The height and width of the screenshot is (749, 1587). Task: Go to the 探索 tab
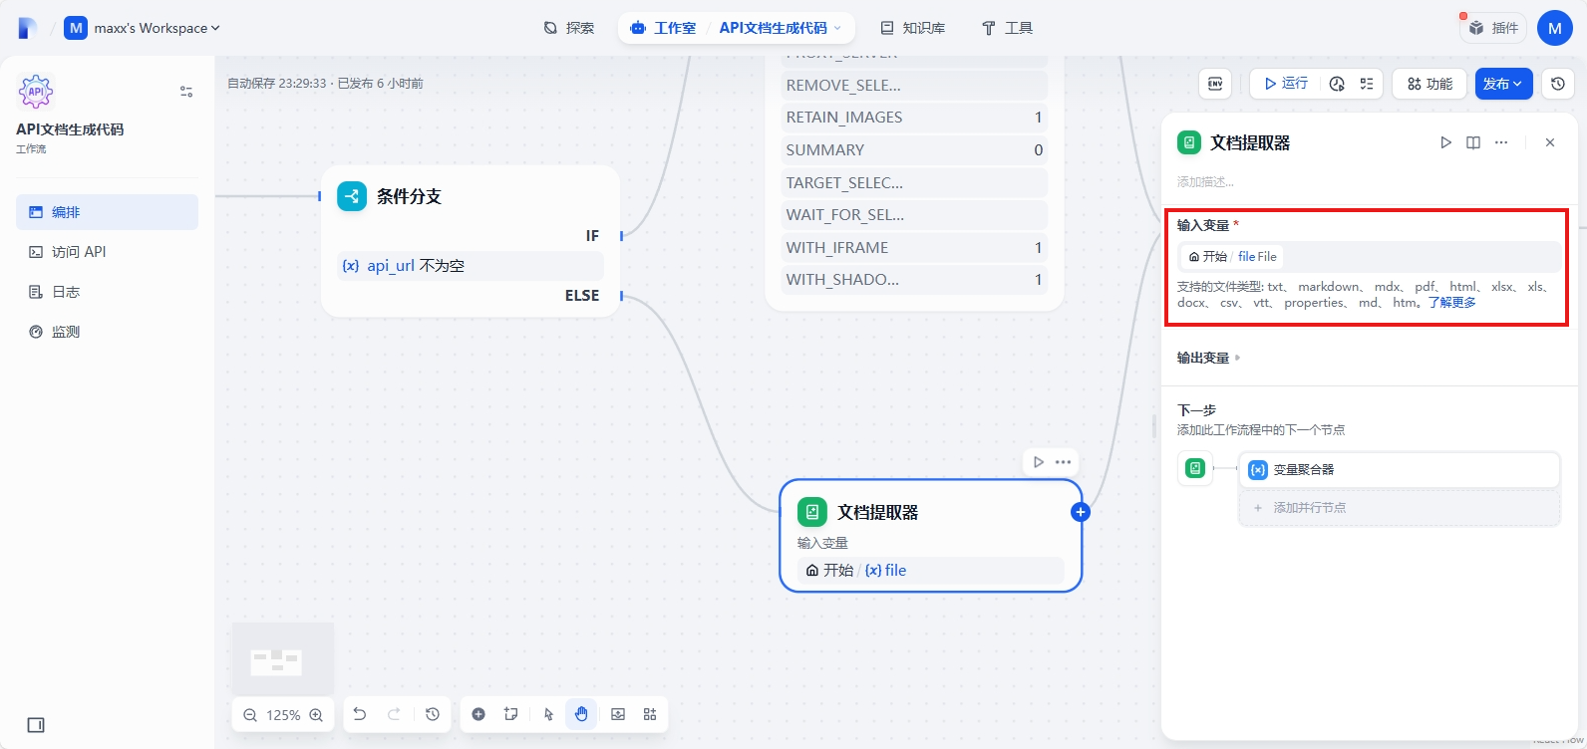[x=569, y=28]
